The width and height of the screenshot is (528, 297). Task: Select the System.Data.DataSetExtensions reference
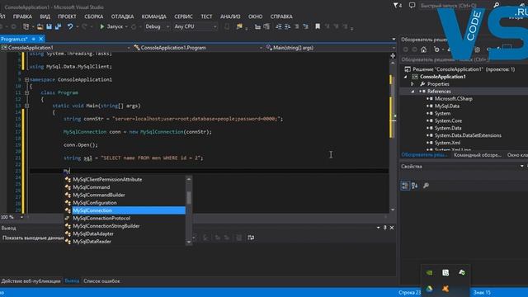tap(468, 135)
